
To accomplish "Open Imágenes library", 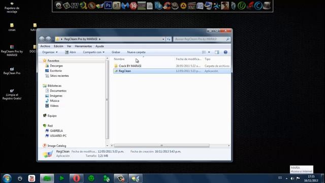I will 56,96.
